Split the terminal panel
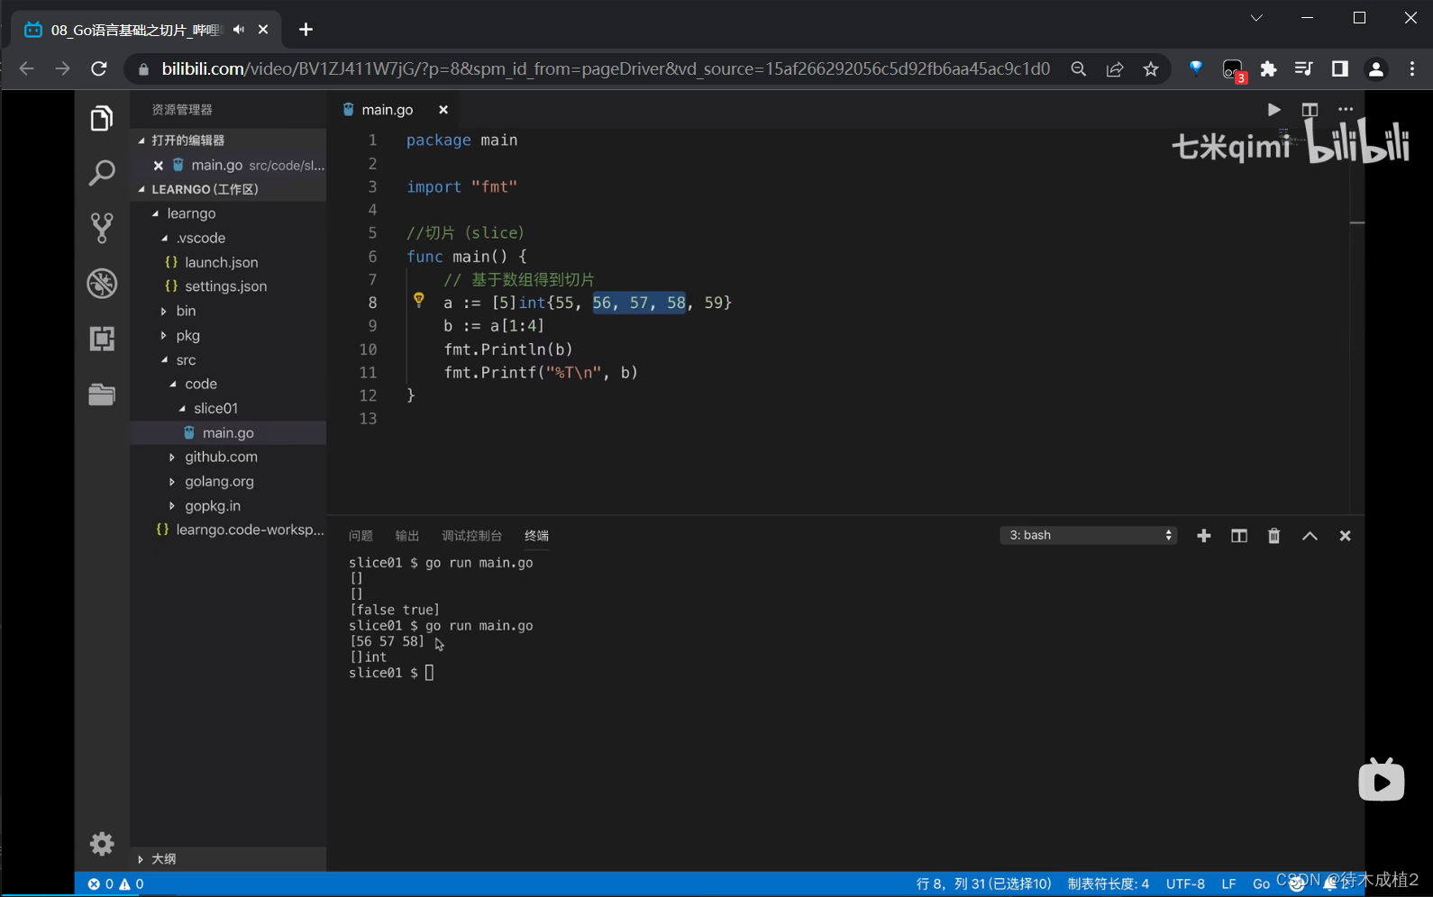Image resolution: width=1433 pixels, height=897 pixels. [1239, 536]
